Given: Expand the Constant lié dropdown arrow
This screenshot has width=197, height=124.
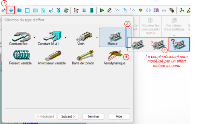Looking at the screenshot, I should 66,37.
